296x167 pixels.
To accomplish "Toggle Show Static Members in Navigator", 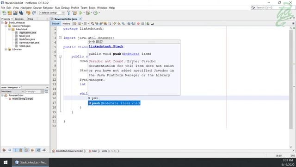I will [15, 150].
